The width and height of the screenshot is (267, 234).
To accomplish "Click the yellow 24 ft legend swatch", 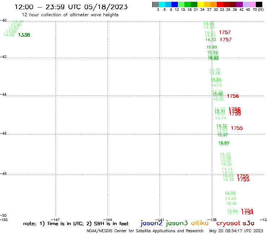I will point(201,4).
